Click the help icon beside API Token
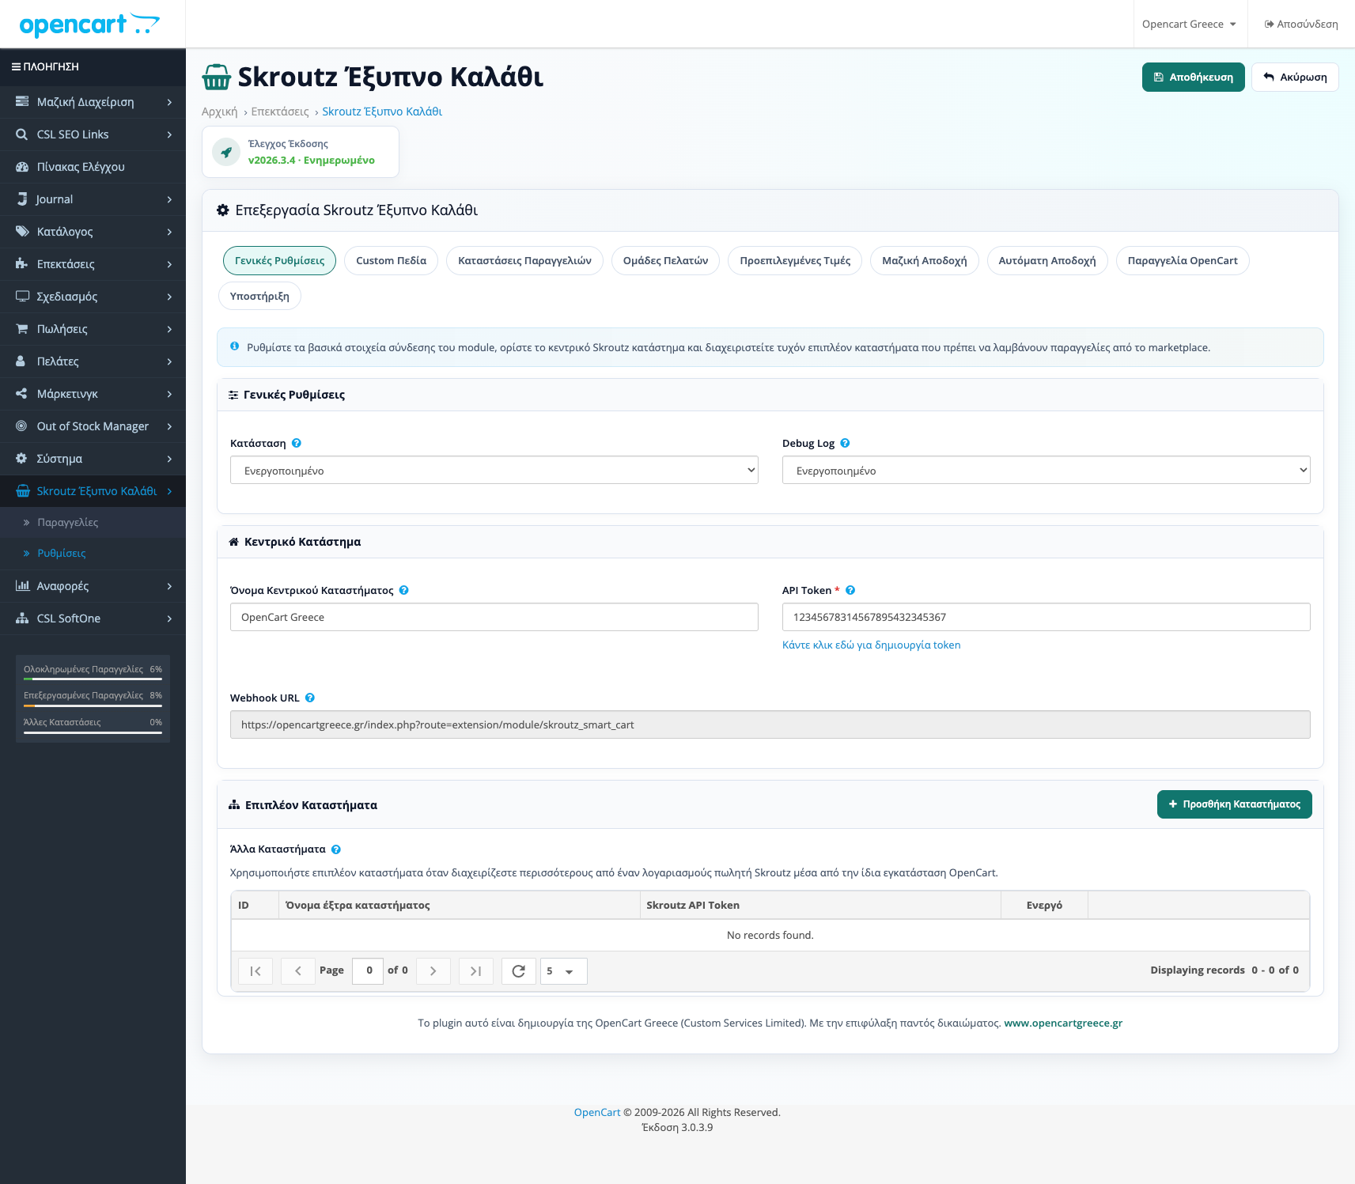The width and height of the screenshot is (1355, 1184). [x=850, y=591]
